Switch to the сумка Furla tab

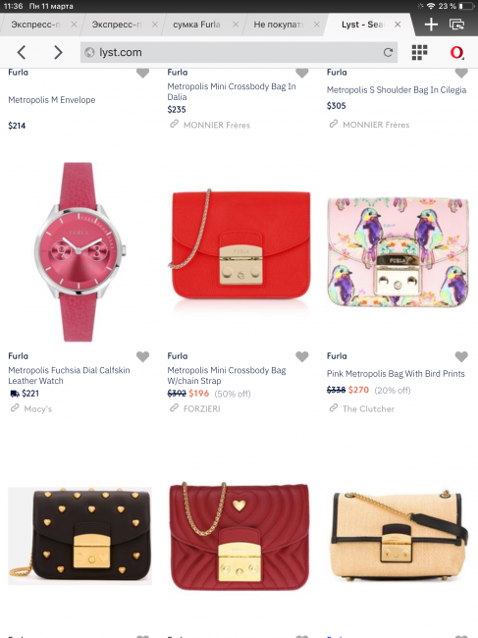tap(196, 25)
